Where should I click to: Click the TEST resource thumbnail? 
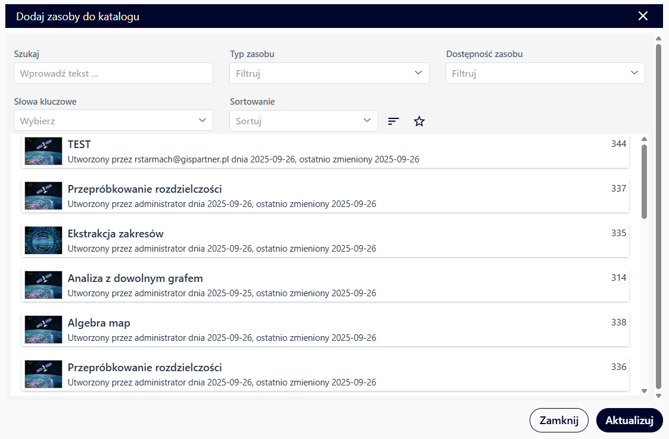pyautogui.click(x=43, y=151)
